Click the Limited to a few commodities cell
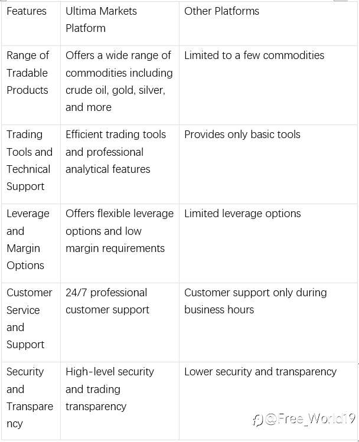This screenshot has width=359, height=442. [x=268, y=85]
